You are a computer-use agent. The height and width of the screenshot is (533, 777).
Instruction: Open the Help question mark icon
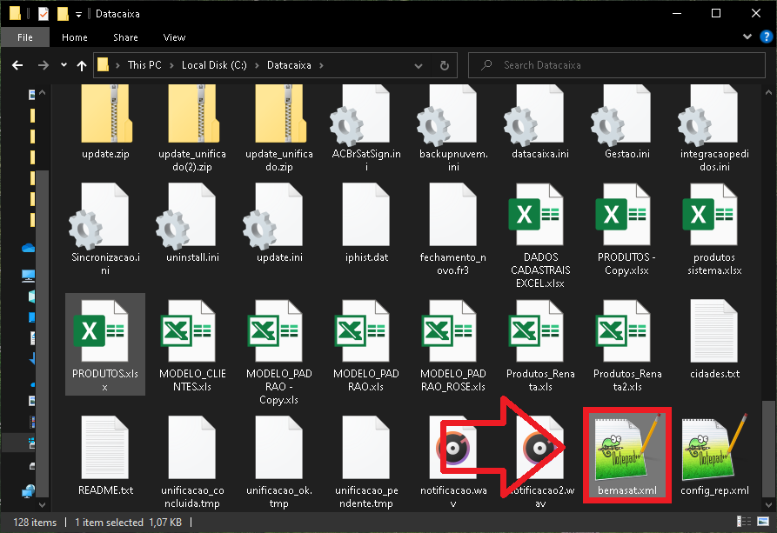point(765,37)
